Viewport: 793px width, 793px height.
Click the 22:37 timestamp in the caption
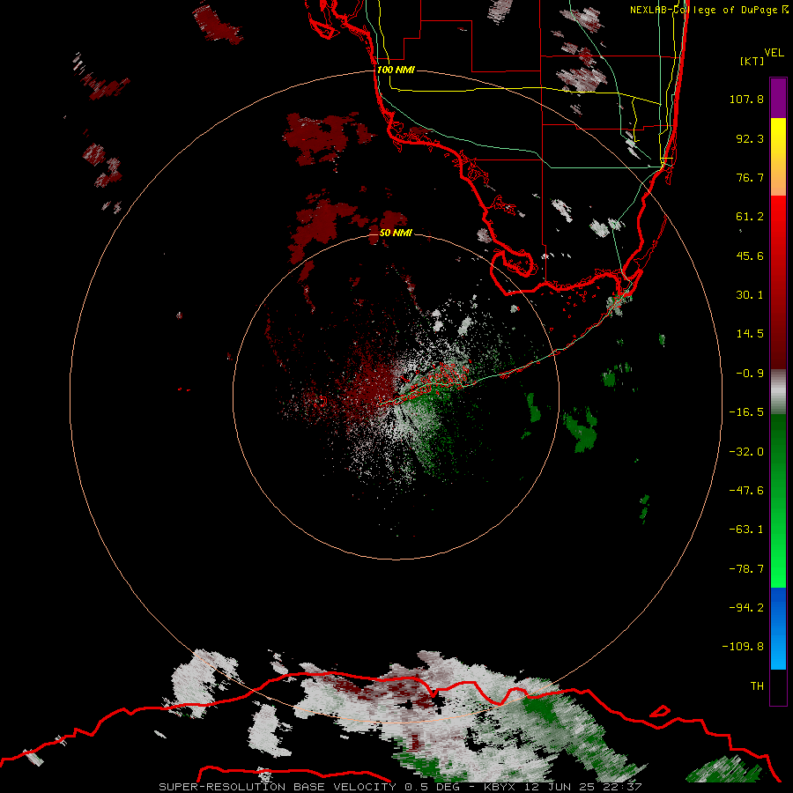[623, 787]
